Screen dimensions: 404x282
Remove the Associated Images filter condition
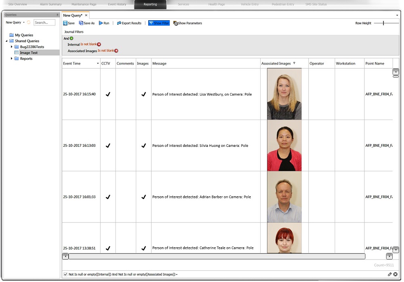tap(116, 51)
